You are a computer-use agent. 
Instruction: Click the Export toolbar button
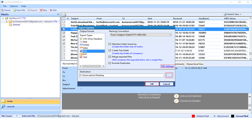point(32,10)
